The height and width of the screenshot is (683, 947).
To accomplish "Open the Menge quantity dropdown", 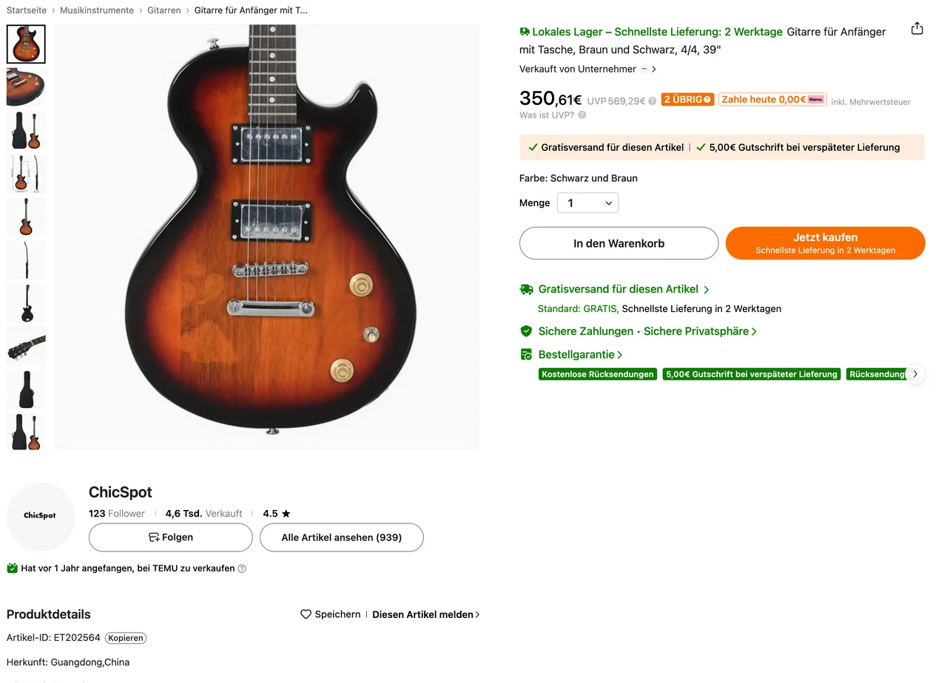I will (x=587, y=203).
